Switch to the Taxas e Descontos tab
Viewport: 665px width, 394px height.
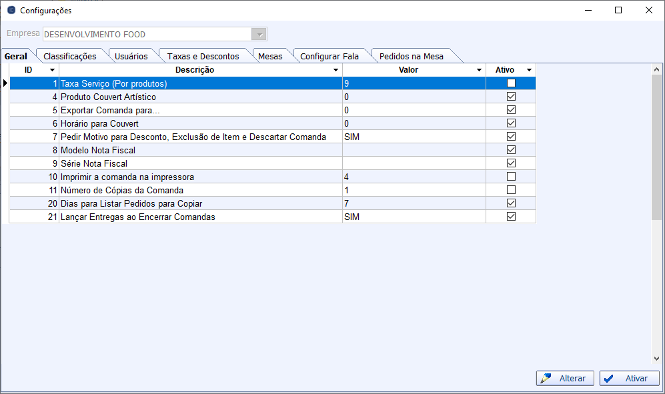(x=203, y=56)
